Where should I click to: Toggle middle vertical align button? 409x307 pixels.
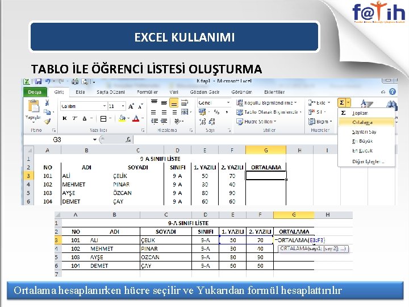click(164, 102)
